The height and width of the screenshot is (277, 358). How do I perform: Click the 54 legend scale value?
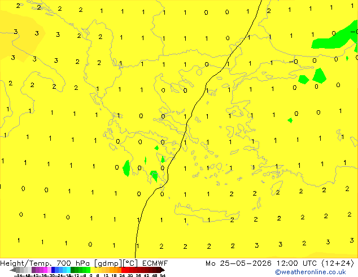click(163, 275)
